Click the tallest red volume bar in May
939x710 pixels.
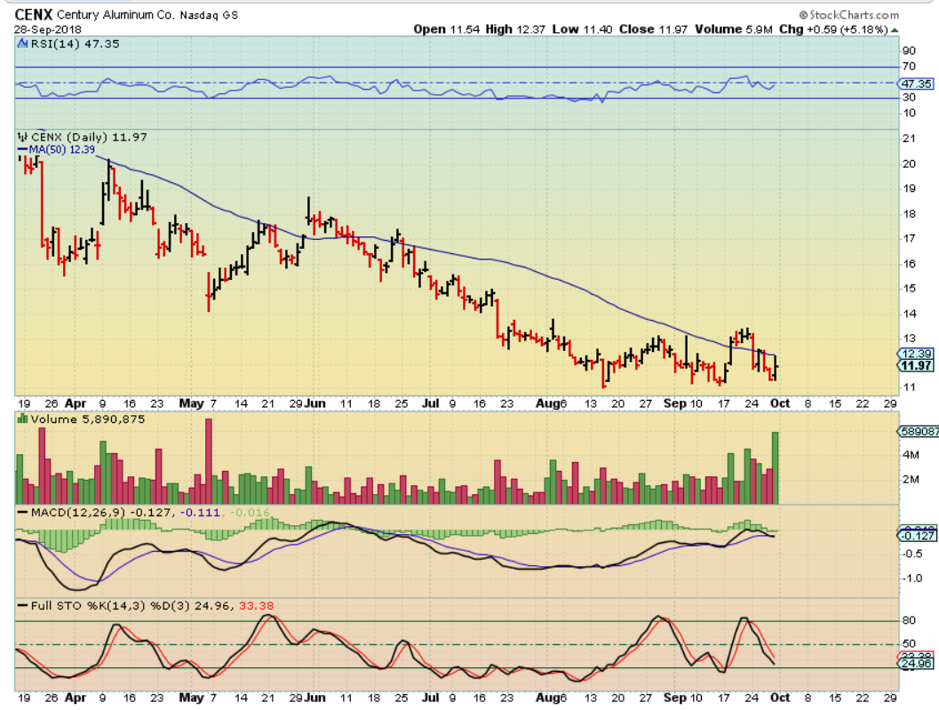[x=209, y=461]
